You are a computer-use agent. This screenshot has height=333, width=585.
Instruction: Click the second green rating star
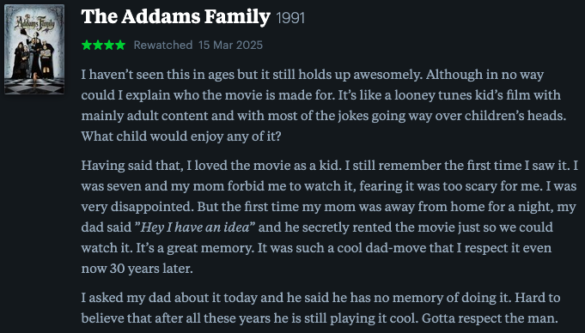(x=98, y=45)
